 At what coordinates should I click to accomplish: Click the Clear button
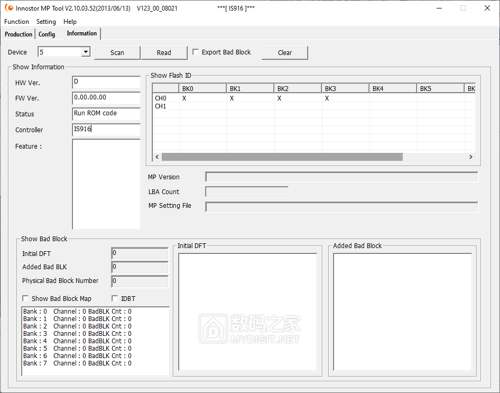[x=285, y=53]
